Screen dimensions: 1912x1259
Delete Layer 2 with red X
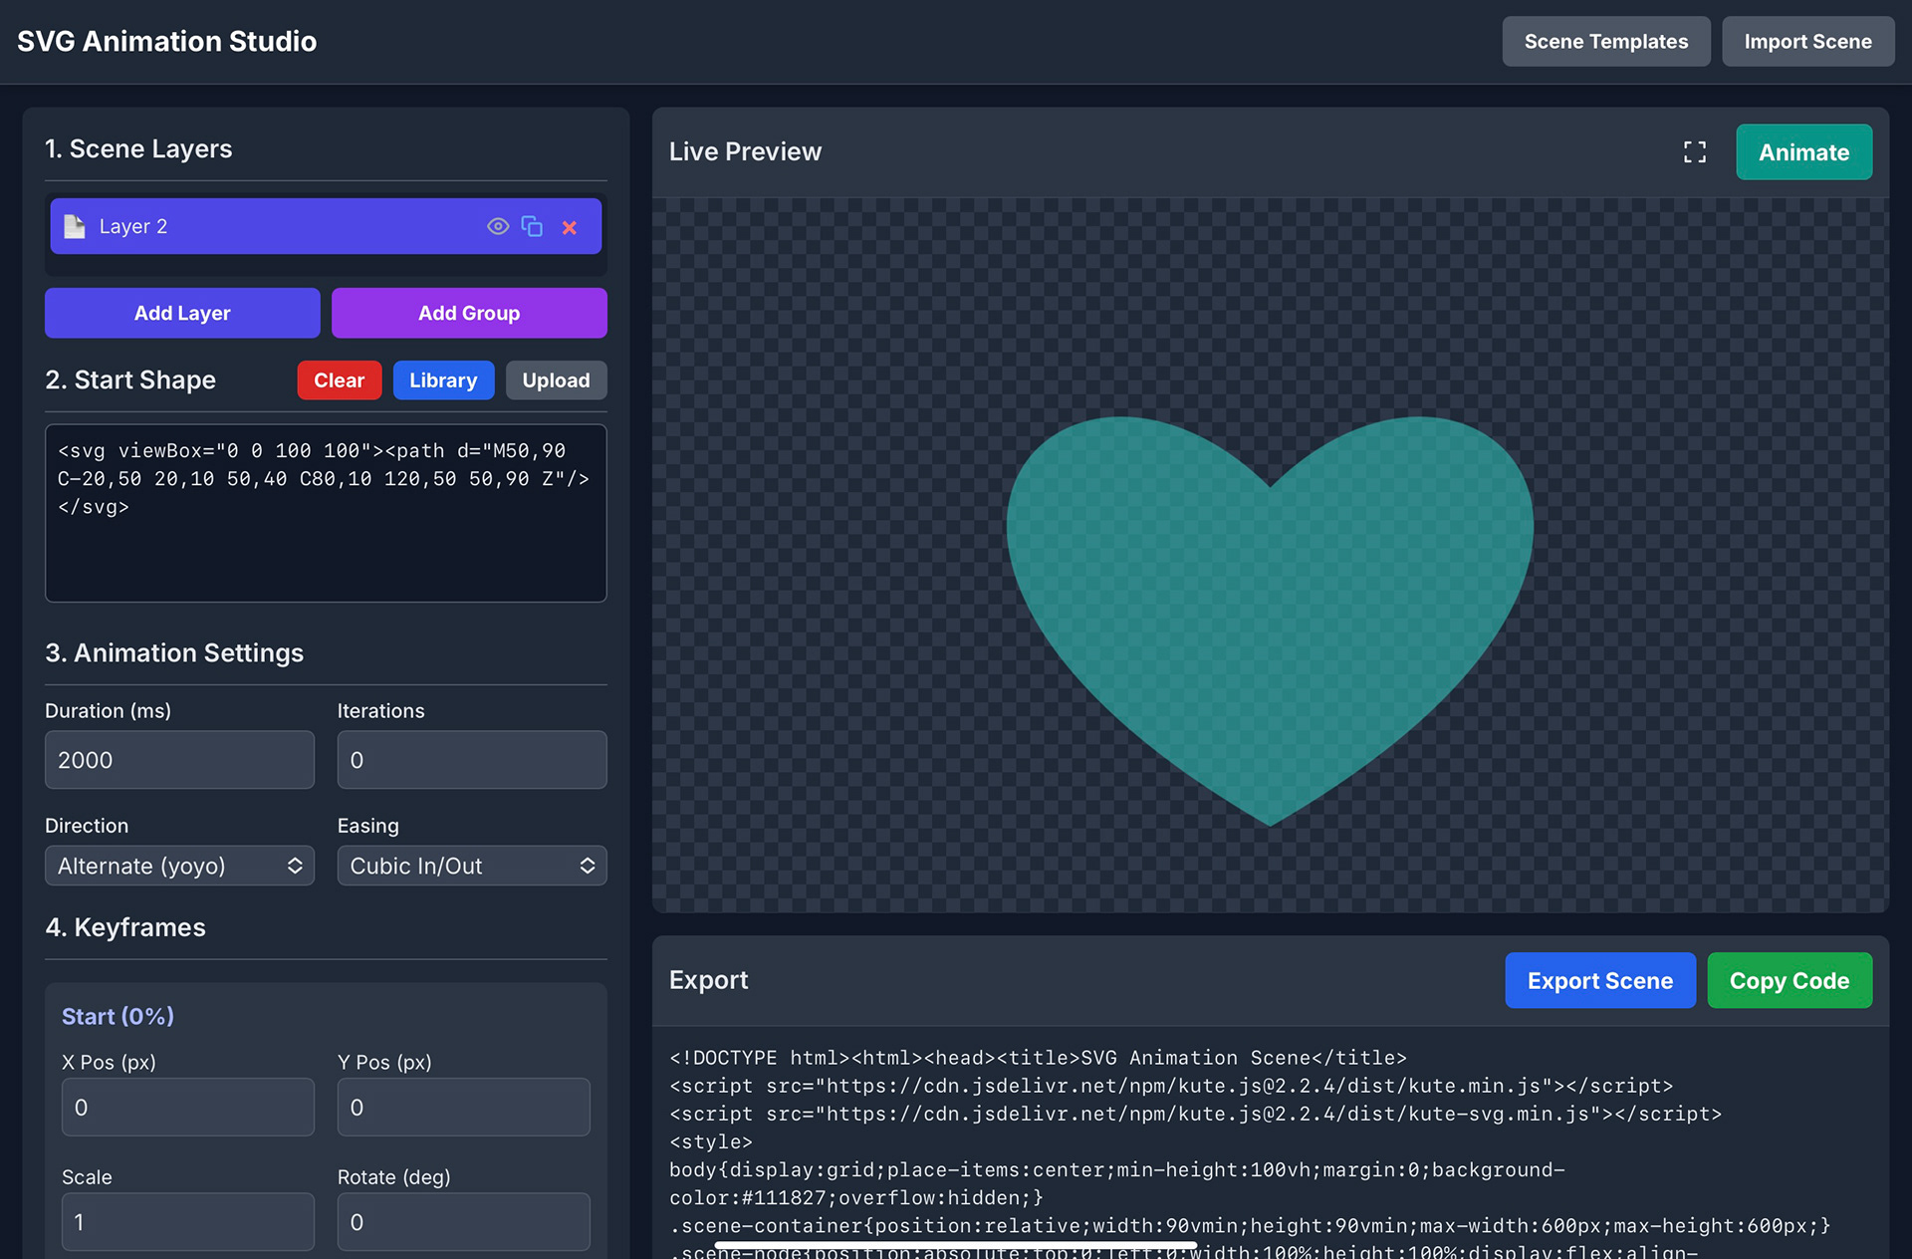point(570,228)
